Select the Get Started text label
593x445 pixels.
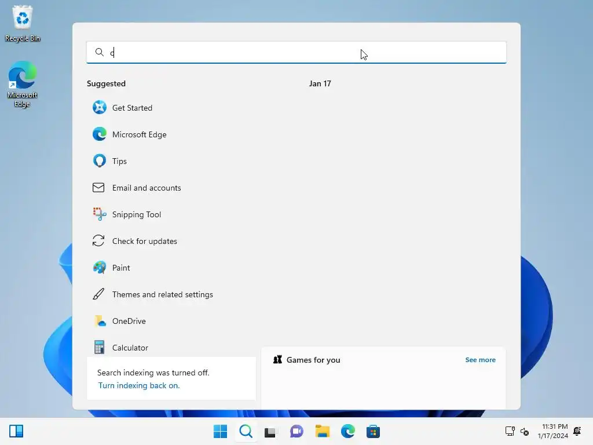[133, 107]
